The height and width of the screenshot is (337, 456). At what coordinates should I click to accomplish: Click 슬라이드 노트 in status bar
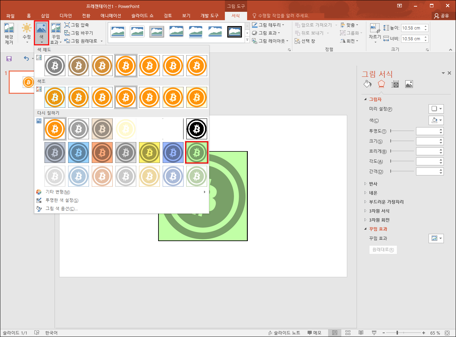(285, 333)
